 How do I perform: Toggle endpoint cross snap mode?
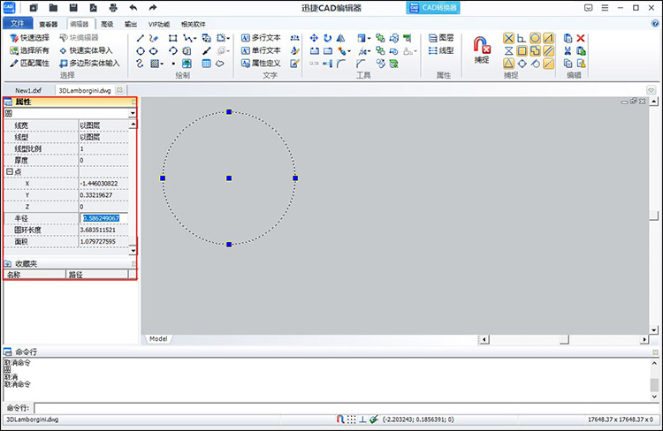coord(508,39)
